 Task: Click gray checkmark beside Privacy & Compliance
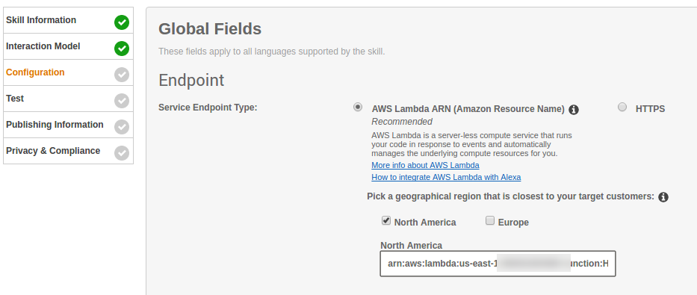pos(121,153)
